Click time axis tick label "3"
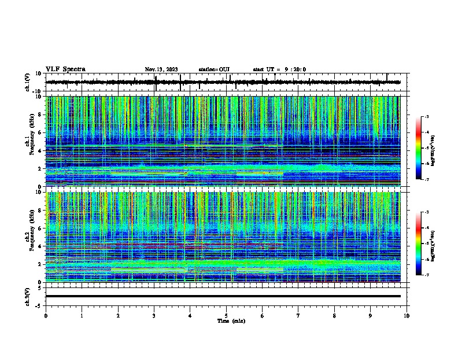The height and width of the screenshot is (354, 458). click(x=154, y=316)
